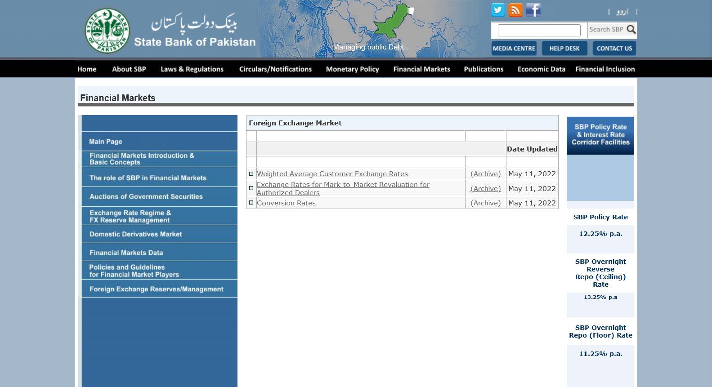Click the State Bank of Pakistan logo
This screenshot has height=387, width=721.
click(x=107, y=31)
